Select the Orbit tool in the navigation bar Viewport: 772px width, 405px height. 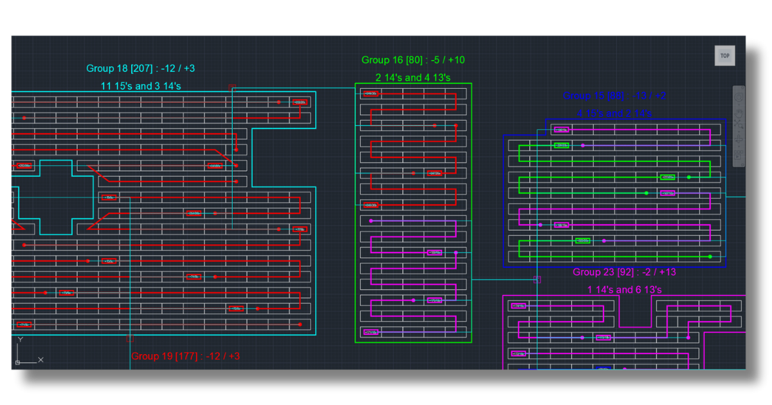point(739,139)
